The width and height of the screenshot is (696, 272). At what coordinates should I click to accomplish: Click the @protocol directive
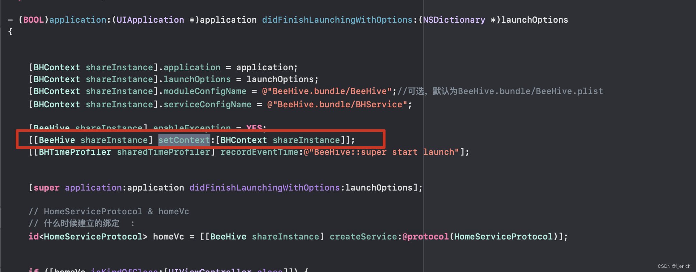(426, 237)
